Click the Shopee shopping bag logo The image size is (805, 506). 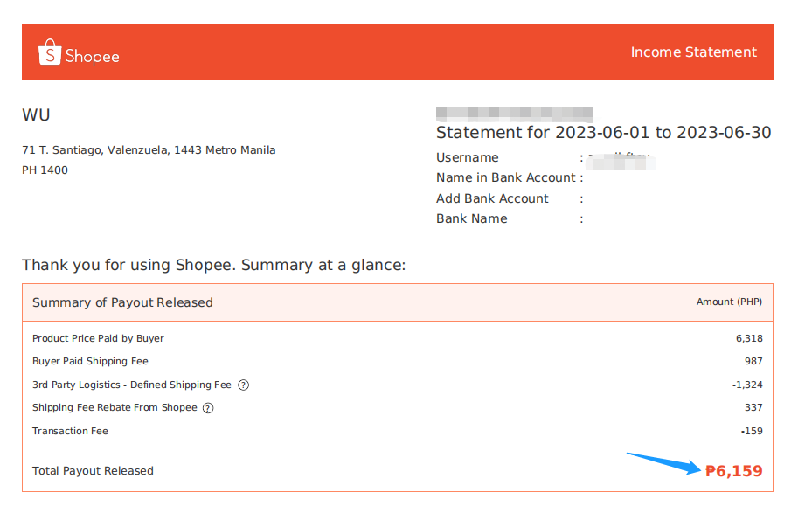tap(50, 52)
